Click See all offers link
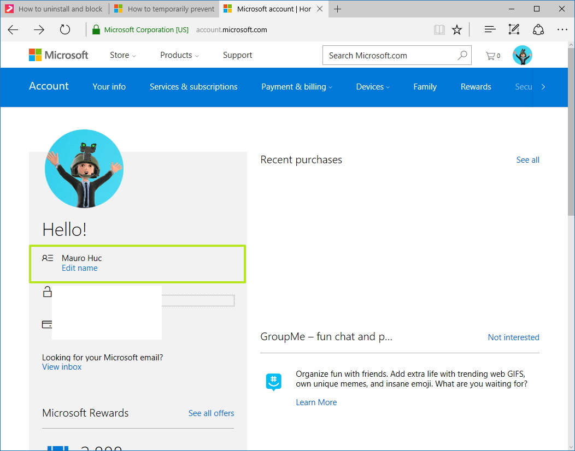The image size is (575, 451). [x=211, y=413]
